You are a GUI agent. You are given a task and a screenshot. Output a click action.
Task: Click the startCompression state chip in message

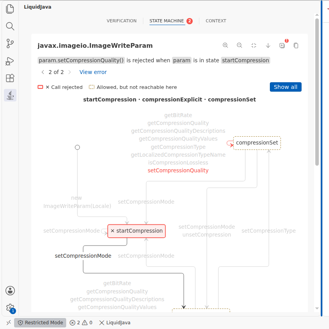[x=246, y=60]
